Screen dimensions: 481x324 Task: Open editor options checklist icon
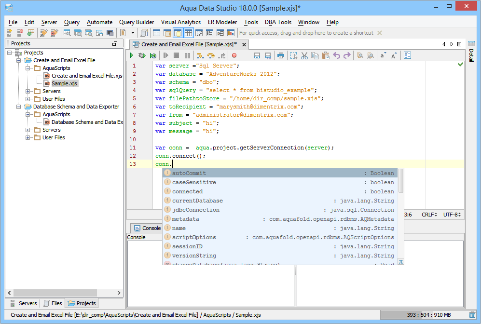tap(407, 55)
